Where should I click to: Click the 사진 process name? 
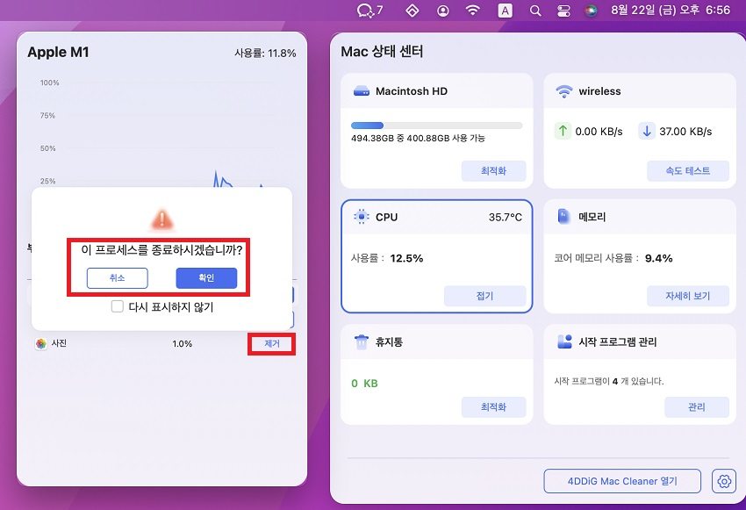[x=59, y=343]
